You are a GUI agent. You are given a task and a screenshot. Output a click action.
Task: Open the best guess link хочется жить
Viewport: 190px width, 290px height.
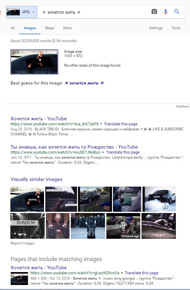pyautogui.click(x=84, y=83)
